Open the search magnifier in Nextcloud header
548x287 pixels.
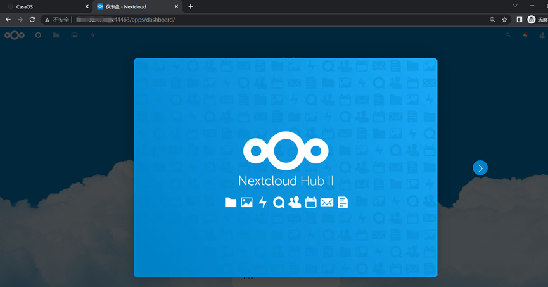pos(508,35)
